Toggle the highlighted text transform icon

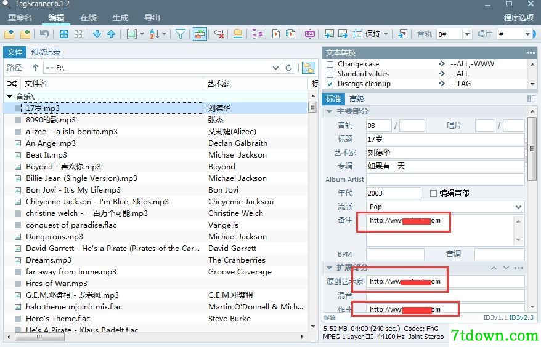200,34
